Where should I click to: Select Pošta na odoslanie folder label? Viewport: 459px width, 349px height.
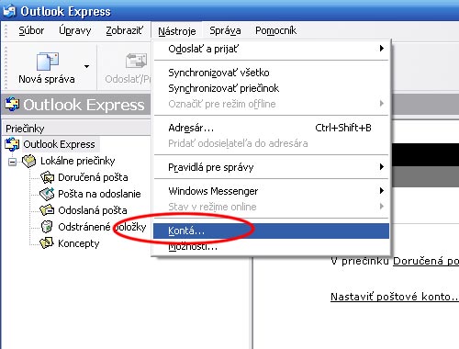[99, 194]
